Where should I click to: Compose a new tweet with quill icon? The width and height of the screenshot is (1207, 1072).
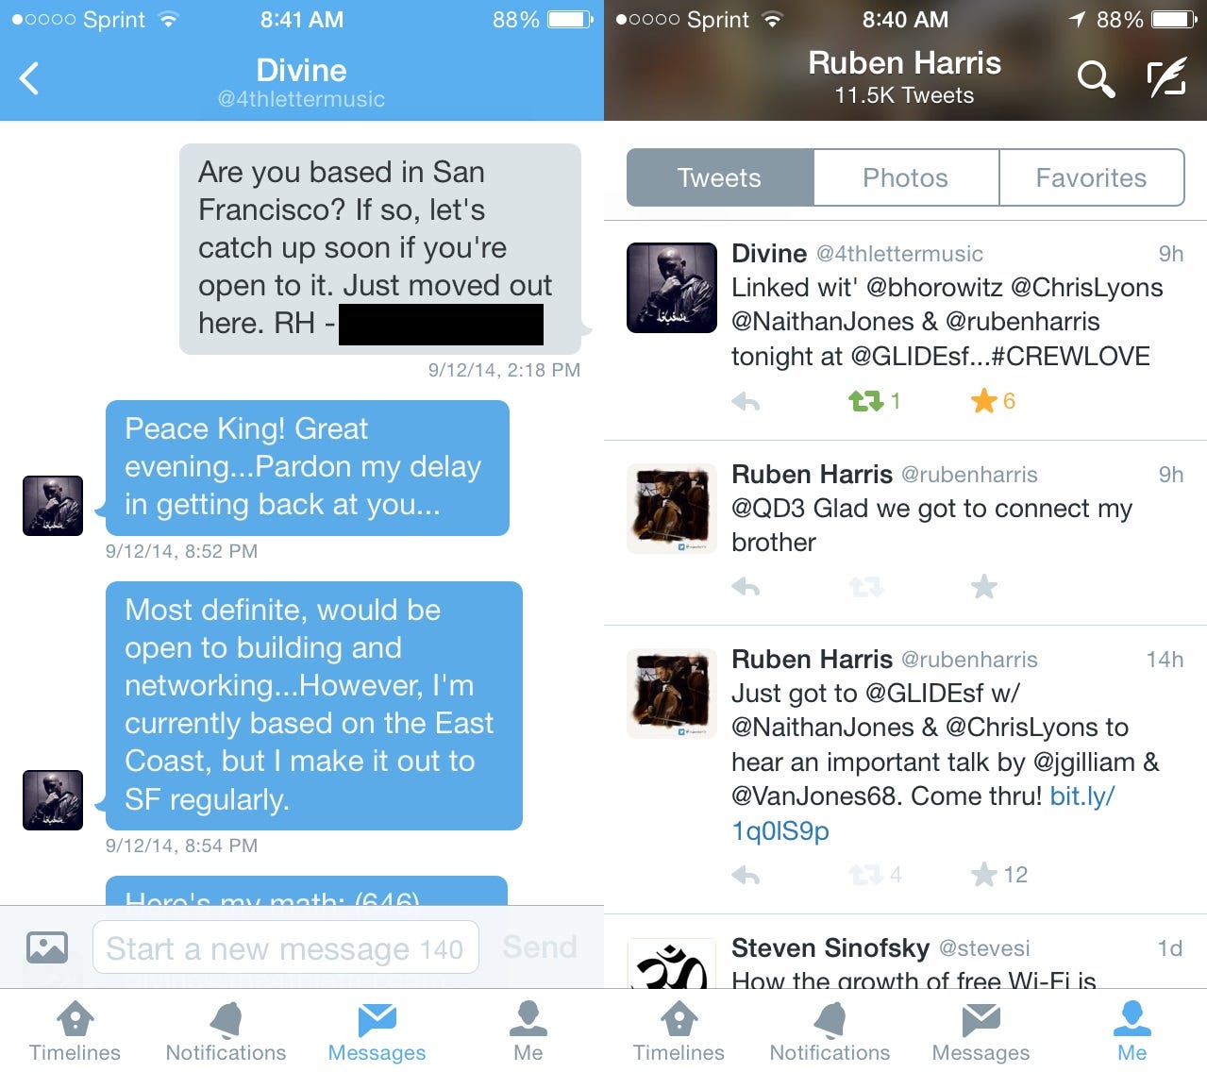pos(1165,78)
